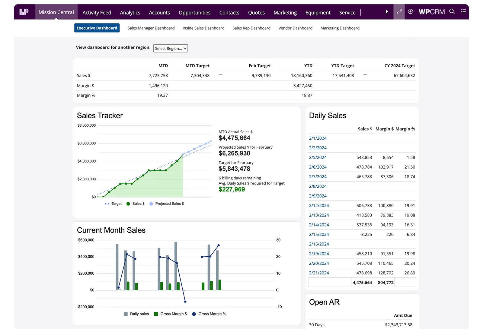Open the 2/6/2024 daily sales link

tap(318, 167)
